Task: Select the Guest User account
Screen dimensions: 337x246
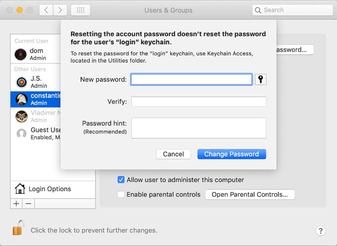Action: tap(21, 133)
